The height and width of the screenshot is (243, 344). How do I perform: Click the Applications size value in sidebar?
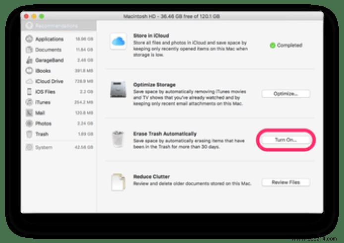tap(84, 39)
